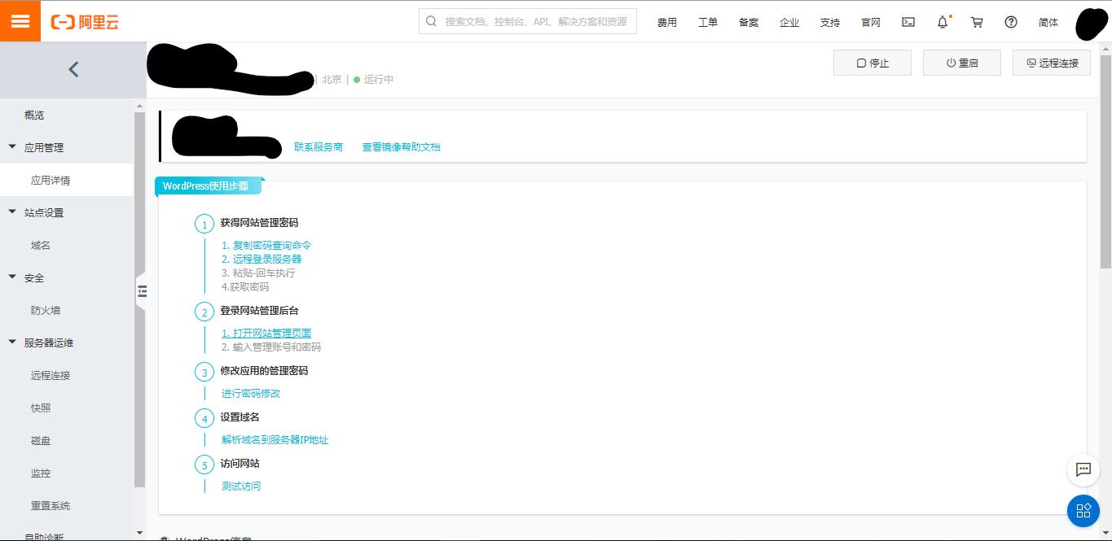
Task: Open the shopping cart icon
Action: [976, 22]
